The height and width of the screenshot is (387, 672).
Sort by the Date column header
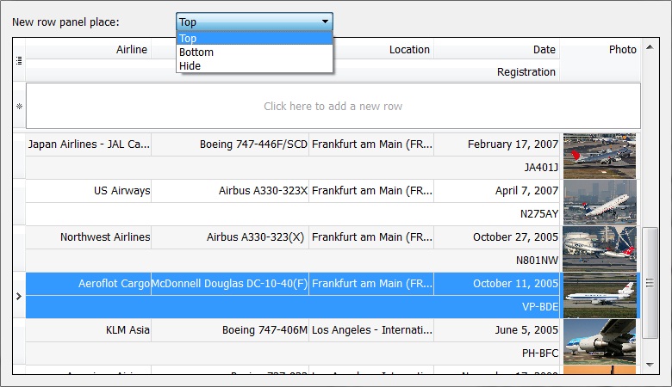(497, 49)
